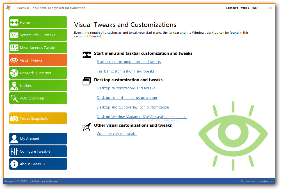
Task: Click the Network + Internet globe icon
Action: pyautogui.click(x=14, y=73)
